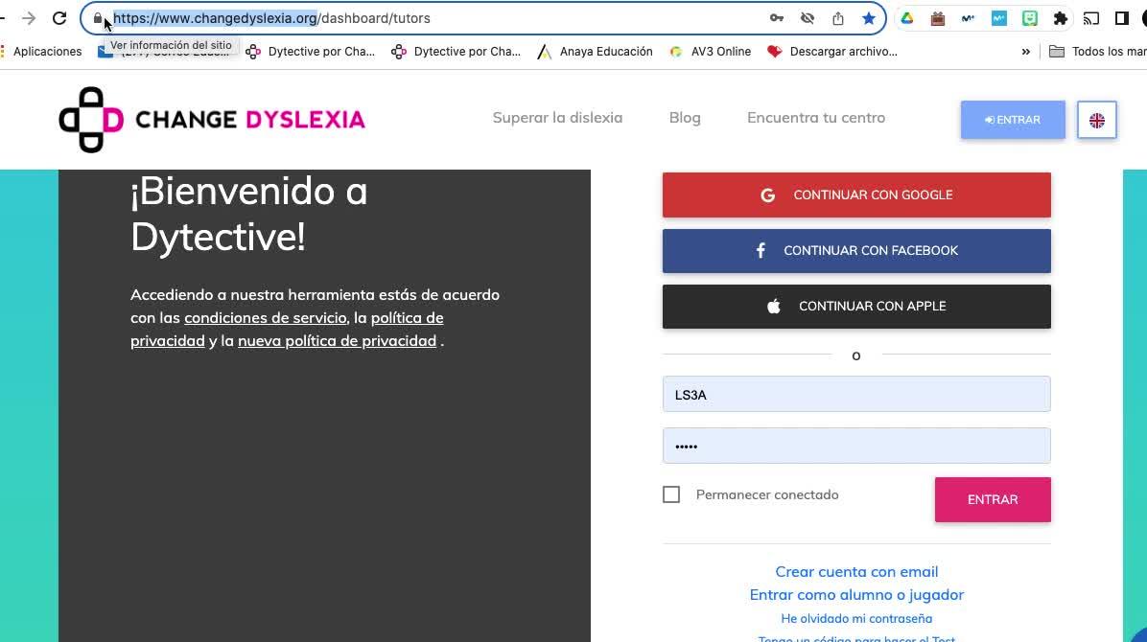Click the crossed-out eye icon in address bar
The height and width of the screenshot is (642, 1147).
click(808, 18)
